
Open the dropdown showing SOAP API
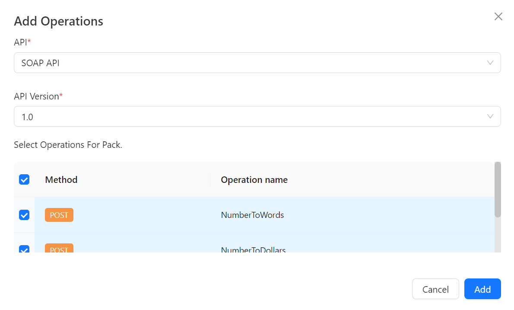pyautogui.click(x=251, y=63)
